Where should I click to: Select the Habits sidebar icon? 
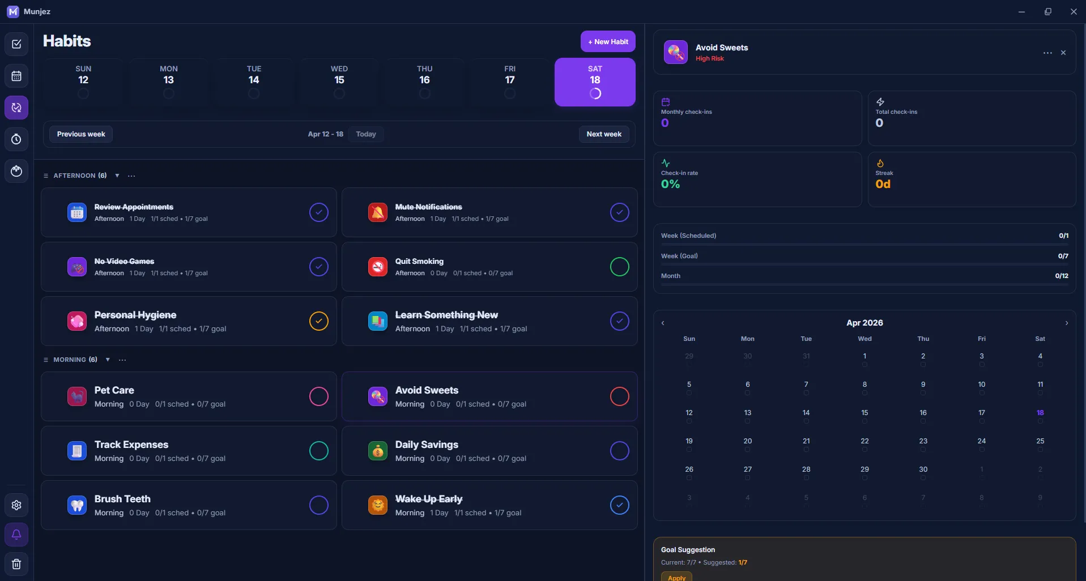[16, 108]
